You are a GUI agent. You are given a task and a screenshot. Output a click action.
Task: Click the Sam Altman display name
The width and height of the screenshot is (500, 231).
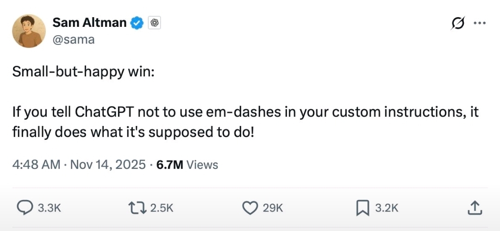point(89,22)
